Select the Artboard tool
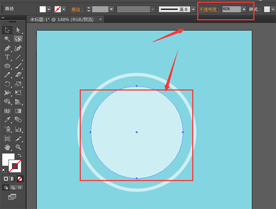The width and height of the screenshot is (276, 209). [x=7, y=139]
